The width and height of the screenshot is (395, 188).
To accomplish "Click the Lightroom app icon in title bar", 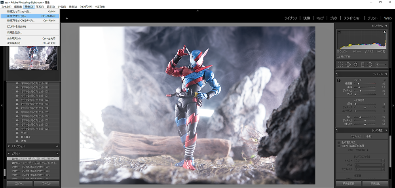I will pos(2,2).
